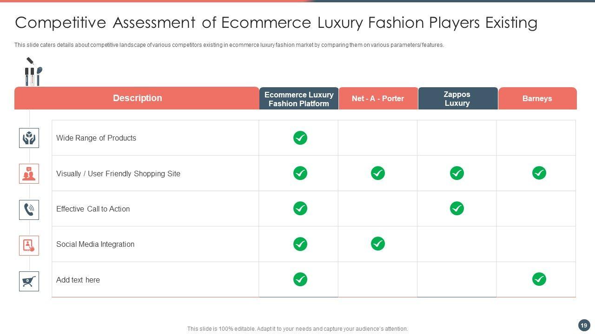
Task: Click empty Barneys cell in Effective Call to Action row
Action: click(x=536, y=209)
